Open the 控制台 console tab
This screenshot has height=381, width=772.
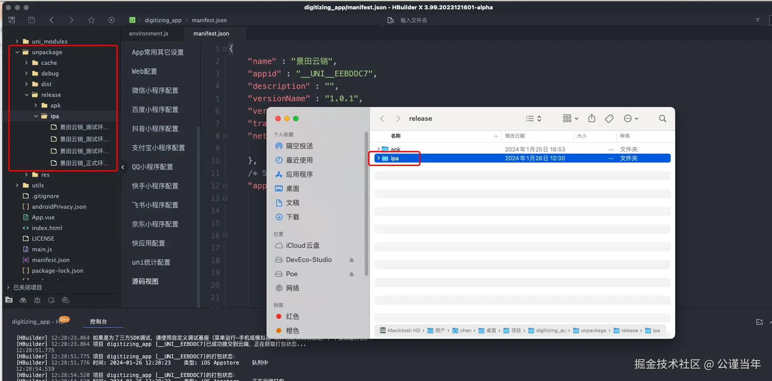[x=98, y=321]
